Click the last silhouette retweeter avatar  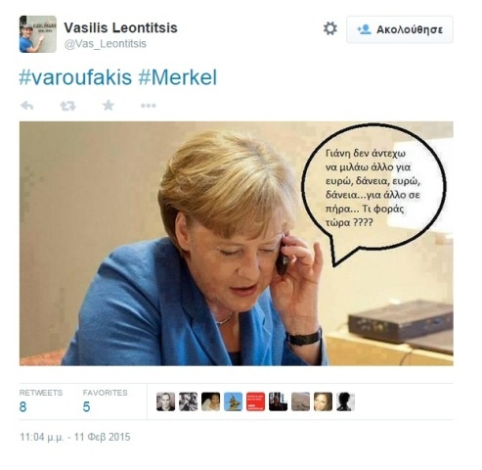[345, 401]
